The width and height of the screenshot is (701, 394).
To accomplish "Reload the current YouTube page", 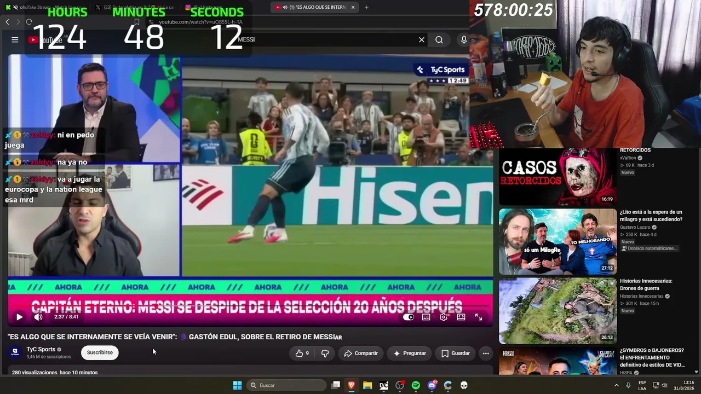I will (x=29, y=22).
